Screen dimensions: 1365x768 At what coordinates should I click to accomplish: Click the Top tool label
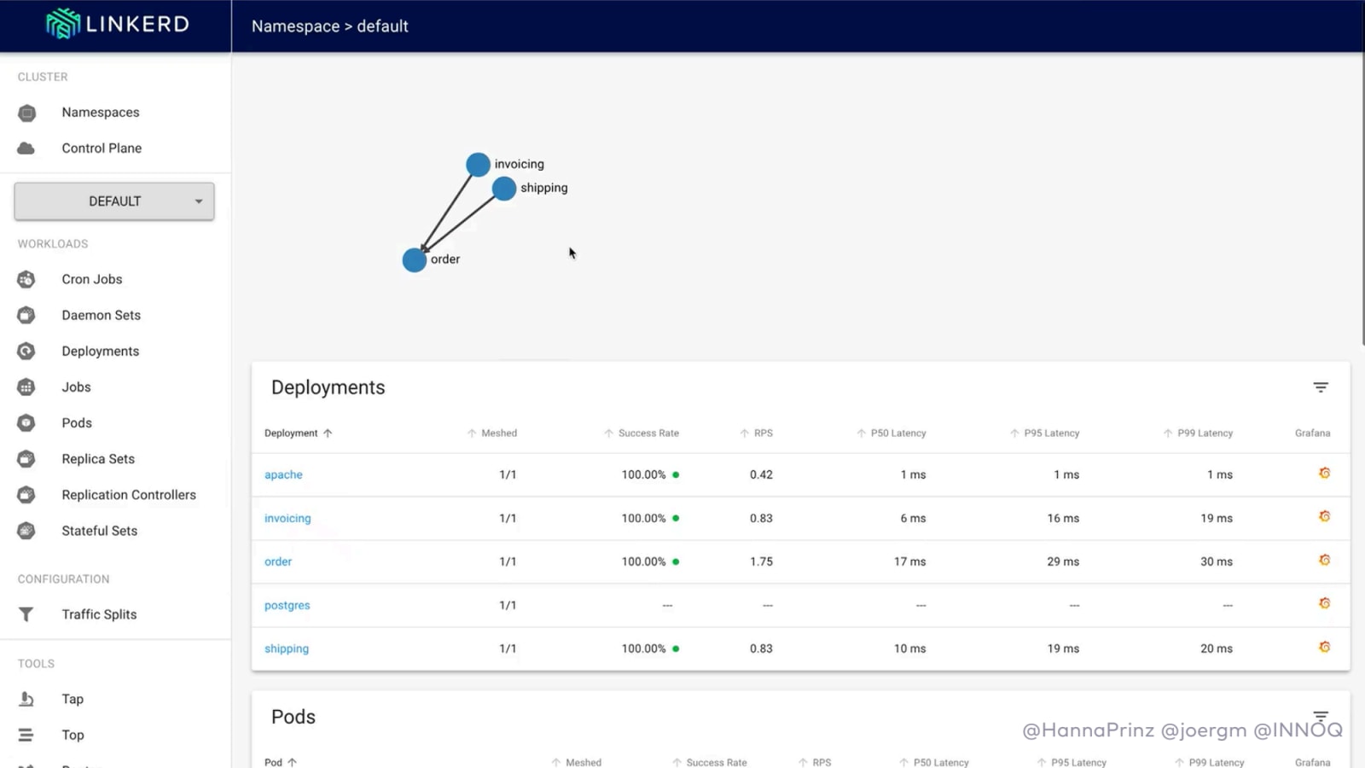click(x=73, y=735)
